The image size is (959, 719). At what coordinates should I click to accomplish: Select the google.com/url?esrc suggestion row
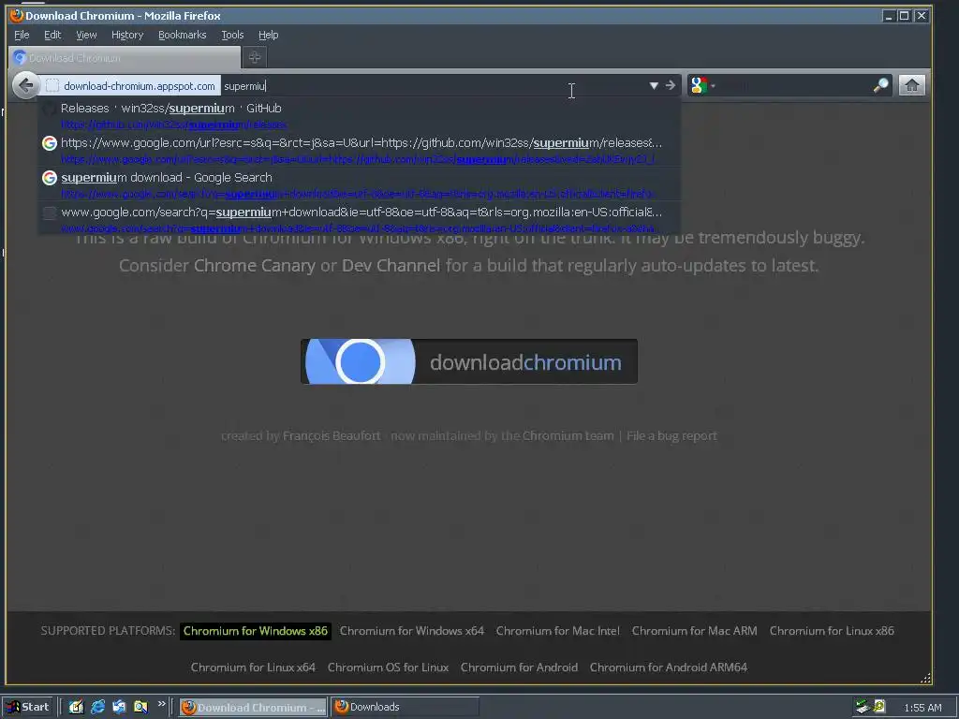click(360, 150)
